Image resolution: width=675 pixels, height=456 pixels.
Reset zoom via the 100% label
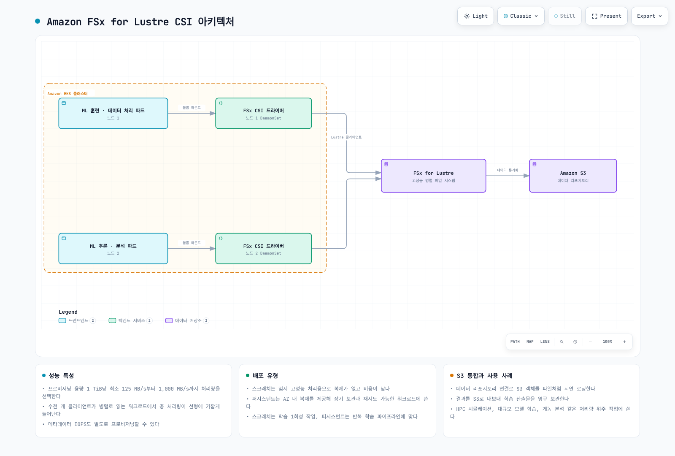click(607, 342)
